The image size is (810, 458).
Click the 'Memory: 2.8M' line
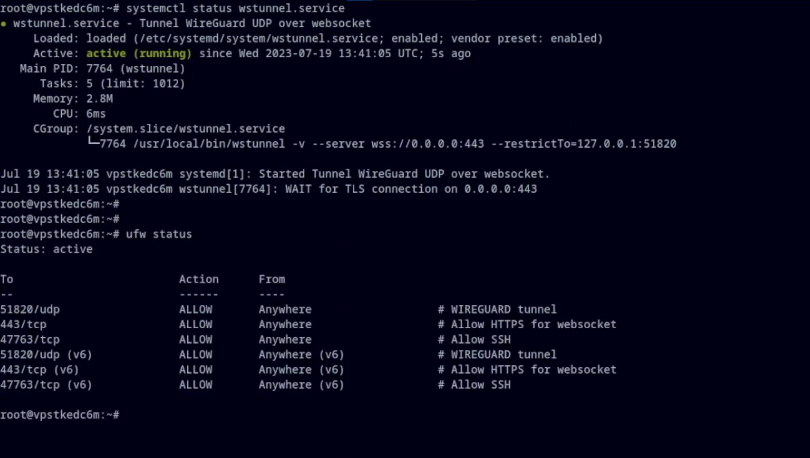(x=73, y=99)
